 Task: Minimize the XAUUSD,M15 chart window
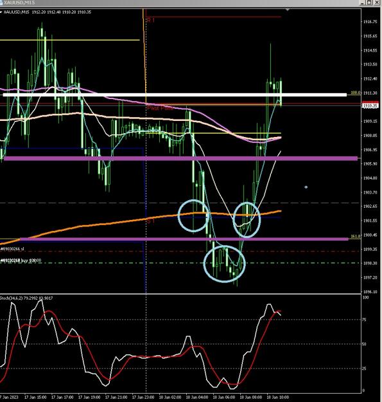point(362,3)
